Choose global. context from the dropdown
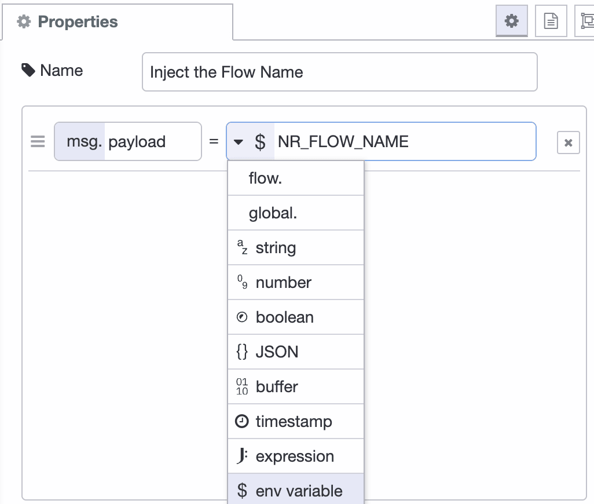This screenshot has height=504, width=594. (x=295, y=213)
